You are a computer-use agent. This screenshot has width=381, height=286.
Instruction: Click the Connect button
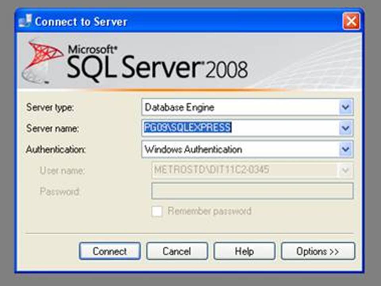pyautogui.click(x=110, y=251)
